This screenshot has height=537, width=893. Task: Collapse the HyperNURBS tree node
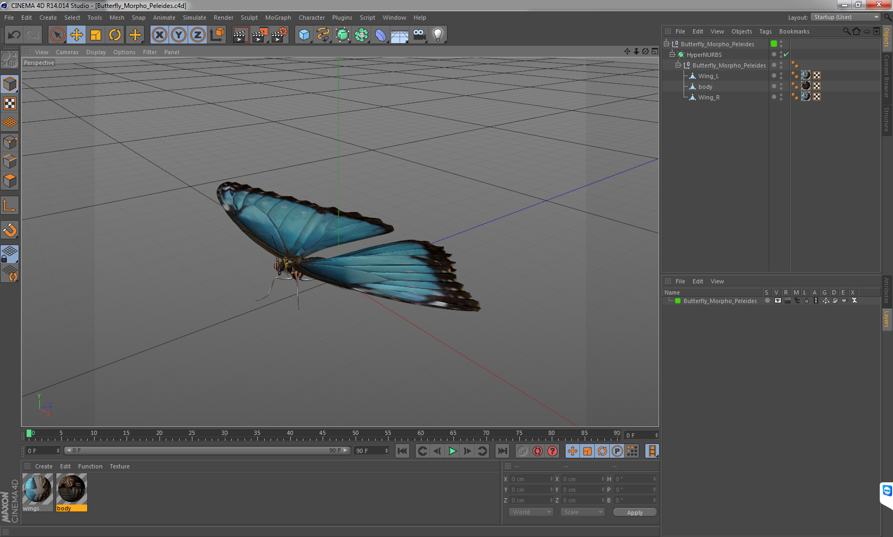672,55
